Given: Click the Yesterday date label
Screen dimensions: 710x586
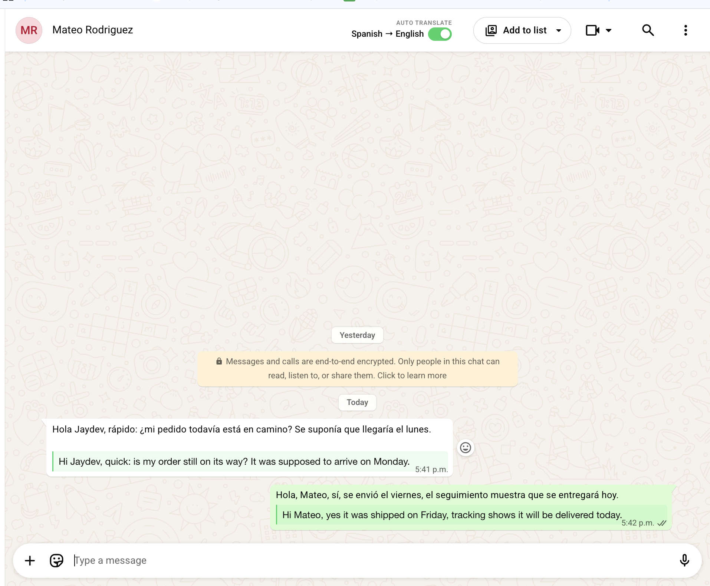Looking at the screenshot, I should tap(357, 335).
